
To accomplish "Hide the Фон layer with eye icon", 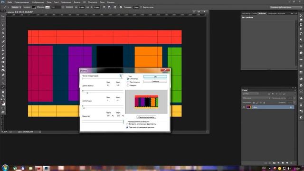I will [244, 107].
